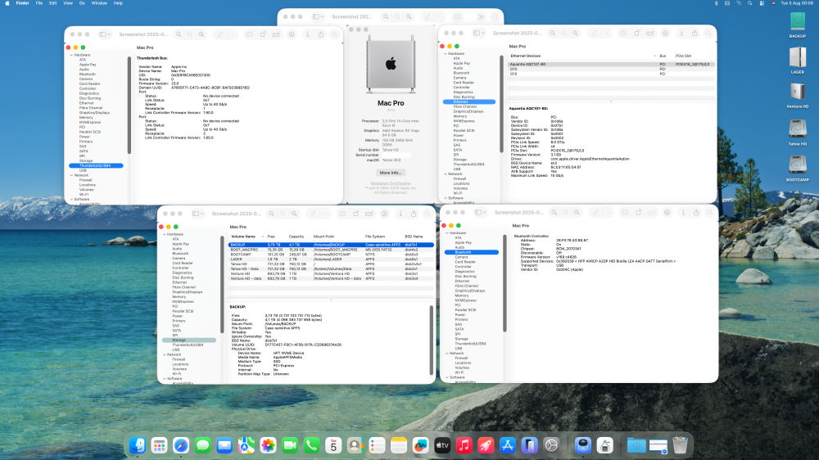Open Control Center in menu bar
Image resolution: width=819 pixels, height=460 pixels.
point(762,3)
